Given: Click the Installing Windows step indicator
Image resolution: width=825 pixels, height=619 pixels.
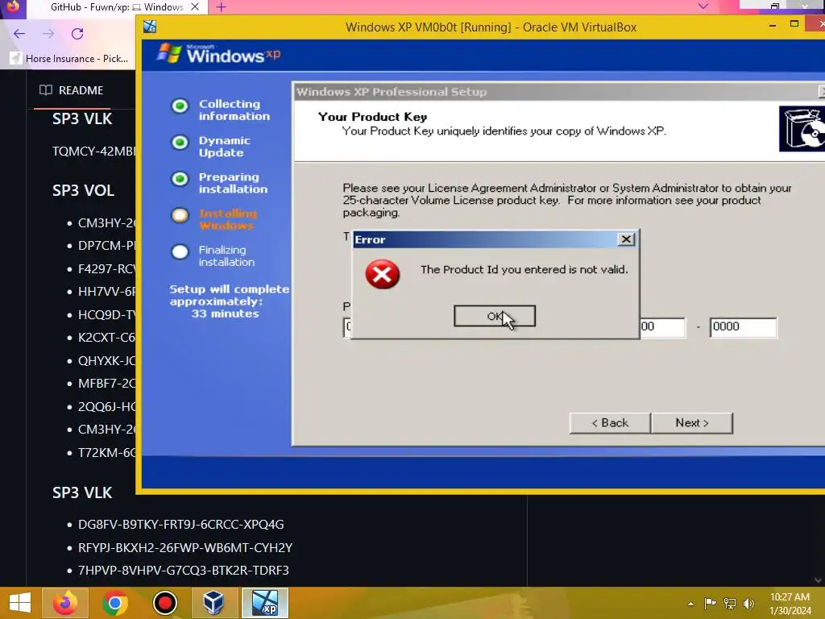Looking at the screenshot, I should point(180,215).
